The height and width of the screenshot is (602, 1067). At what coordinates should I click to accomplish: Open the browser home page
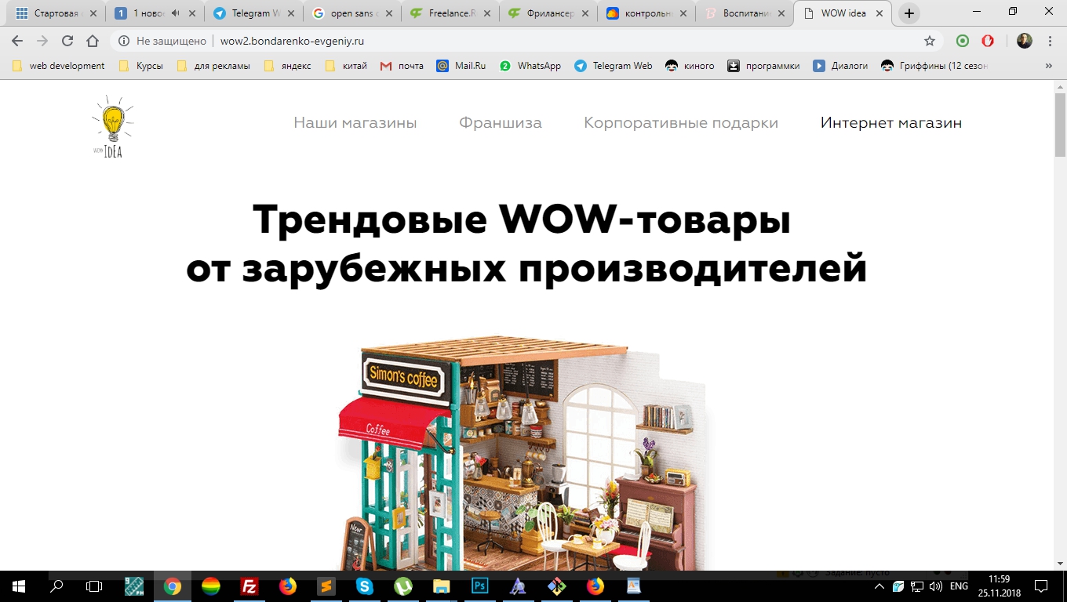point(93,41)
